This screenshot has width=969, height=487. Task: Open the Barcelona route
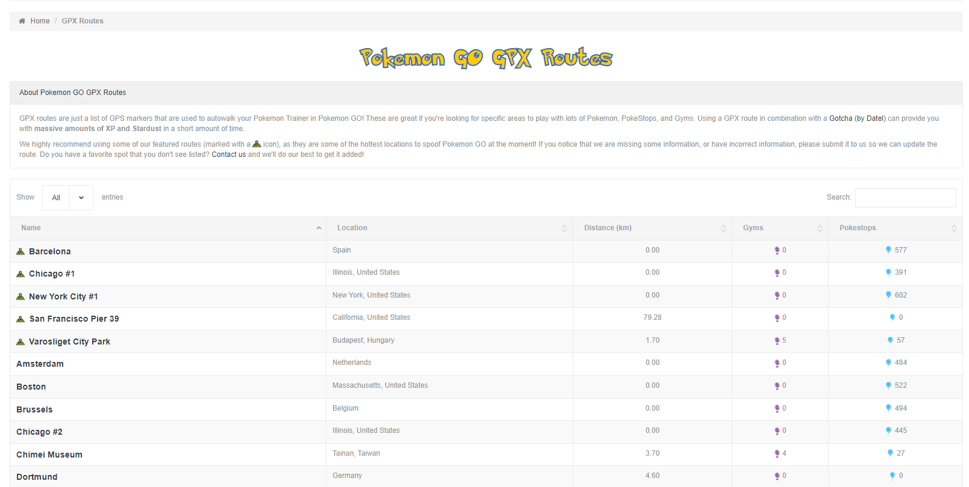coord(50,252)
